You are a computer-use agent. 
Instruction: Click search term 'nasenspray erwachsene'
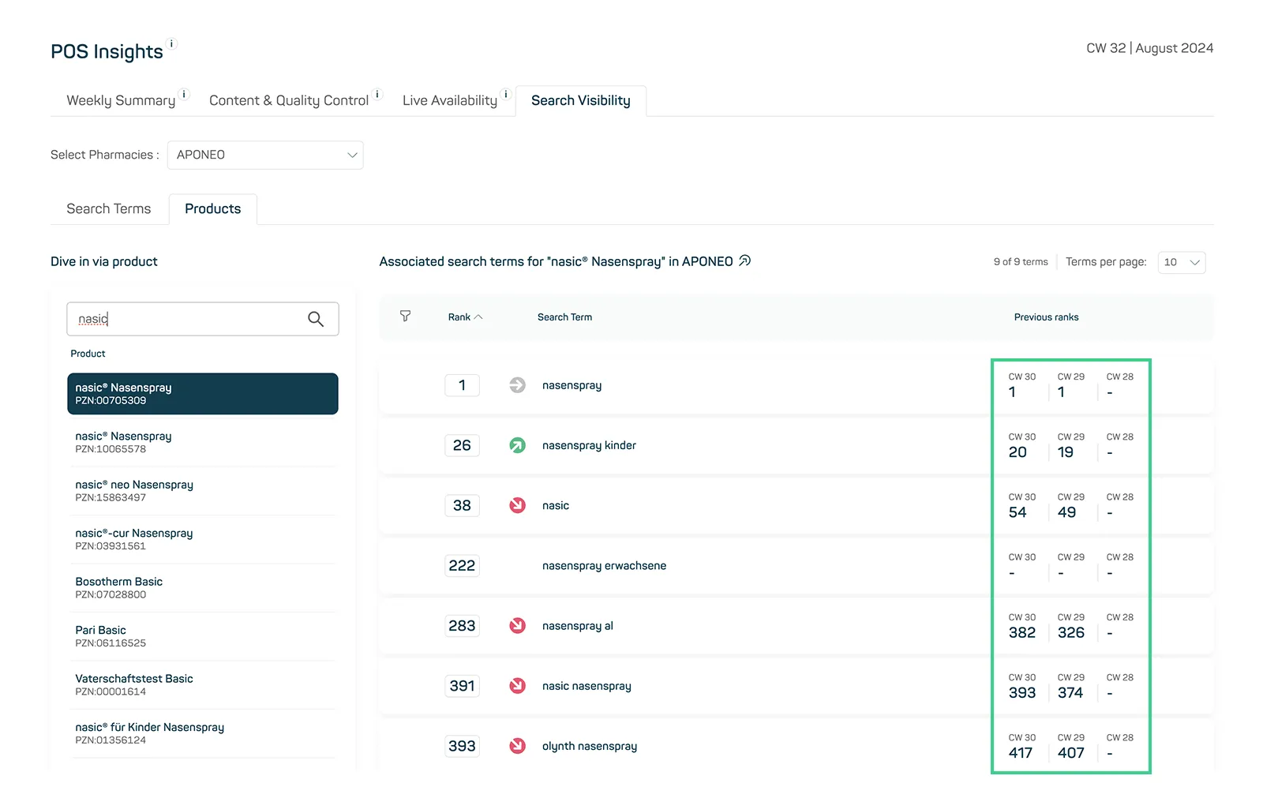coord(604,566)
